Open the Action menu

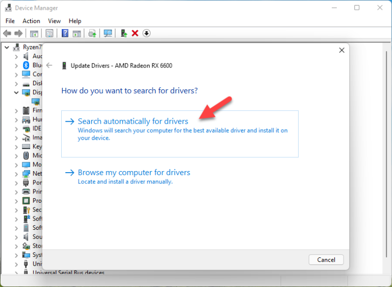pos(31,21)
